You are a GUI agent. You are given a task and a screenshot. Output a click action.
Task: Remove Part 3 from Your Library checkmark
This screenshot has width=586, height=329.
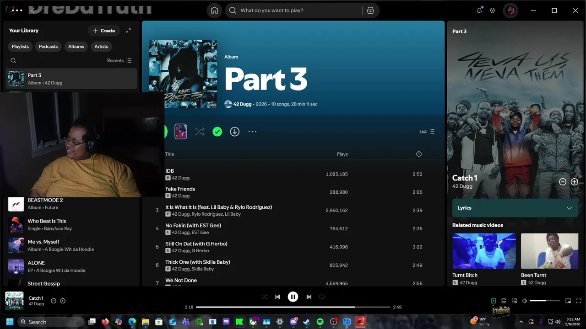pos(217,132)
